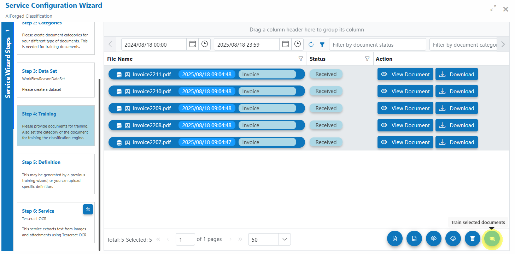View Document for Invoice2211.pdf
Screen dimensions: 515x254
(x=405, y=74)
